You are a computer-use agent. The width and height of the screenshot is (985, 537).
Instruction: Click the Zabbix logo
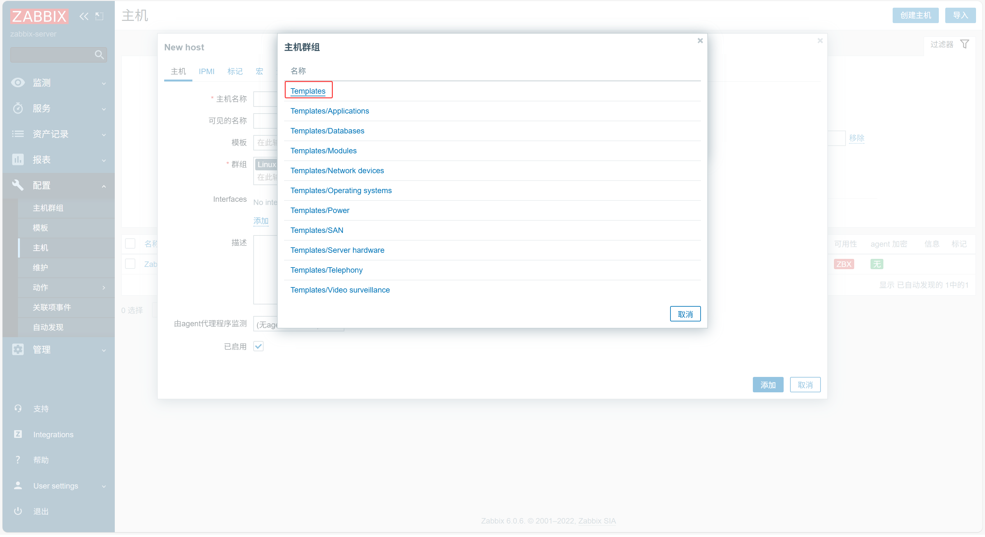(x=39, y=16)
